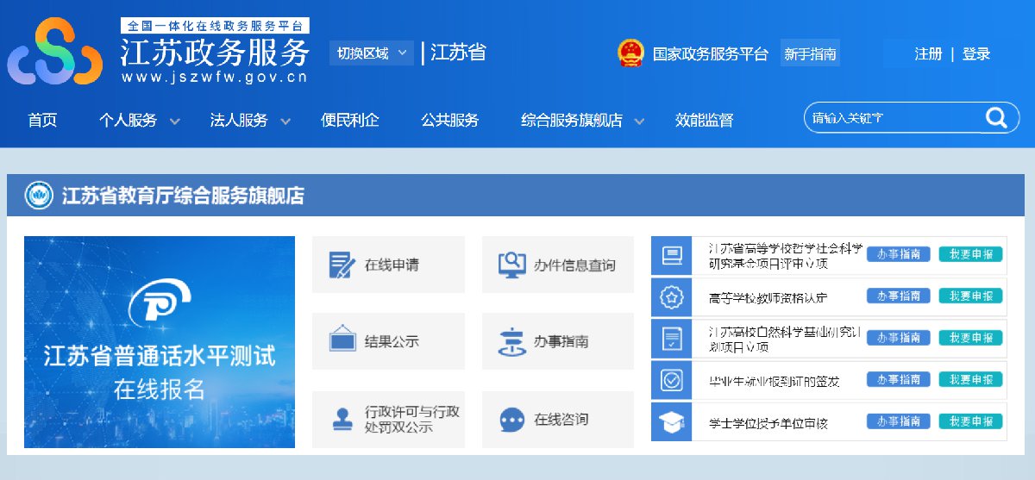Go to 首页 in navigation bar

42,121
